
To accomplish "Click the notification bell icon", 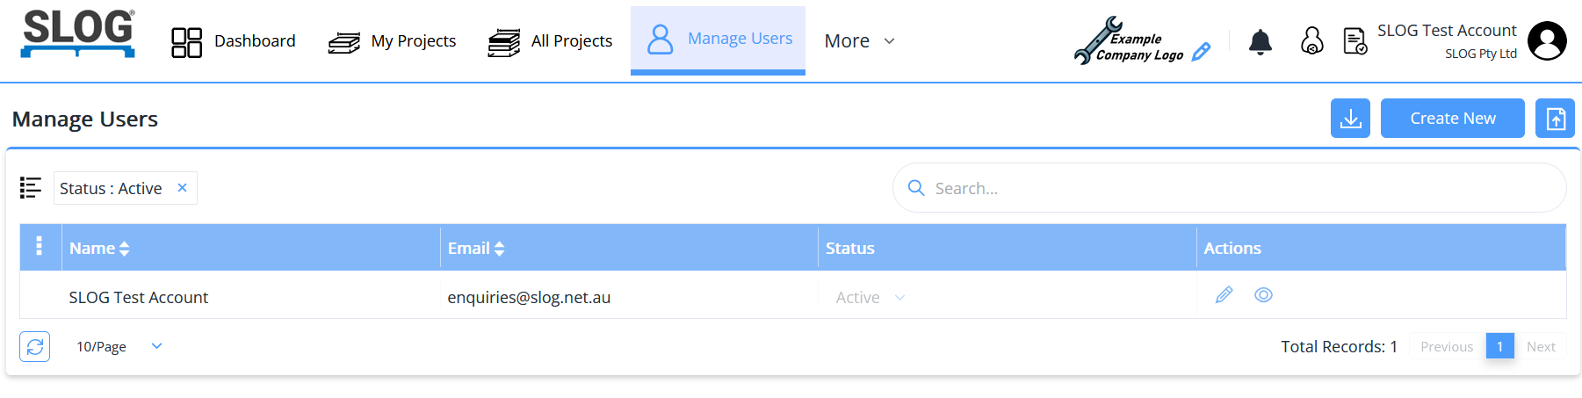I will coord(1260,41).
